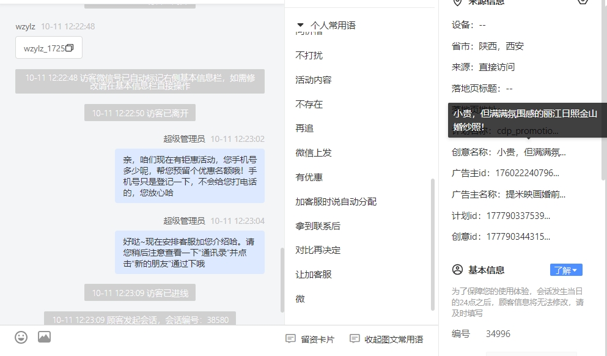Image resolution: width=607 pixels, height=356 pixels.
Task: Select the 加客服时说自动分配 quick phrase
Action: click(x=336, y=201)
